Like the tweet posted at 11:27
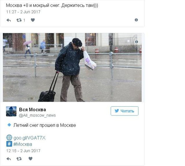Image resolution: width=185 pixels, height=166 pixels. pos(33,20)
